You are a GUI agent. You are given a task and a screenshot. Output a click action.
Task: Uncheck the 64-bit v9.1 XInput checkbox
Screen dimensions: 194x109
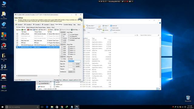[x=69, y=47]
